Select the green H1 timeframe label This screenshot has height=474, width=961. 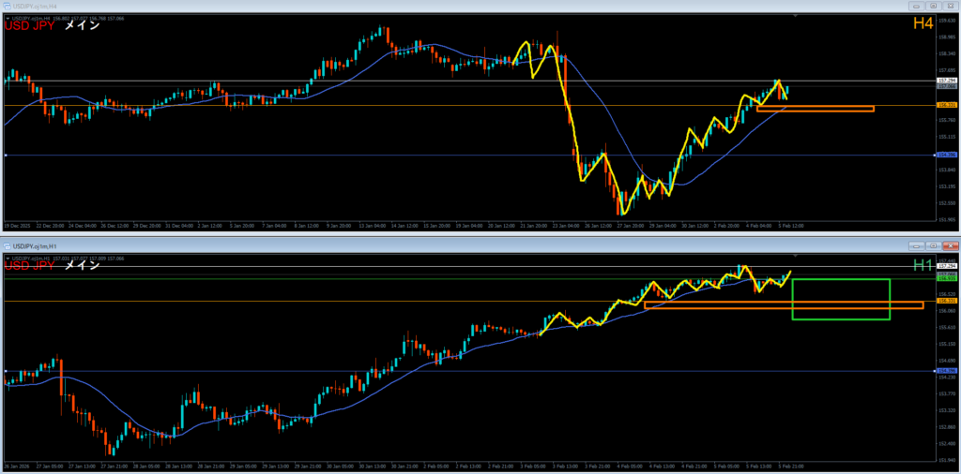click(923, 266)
